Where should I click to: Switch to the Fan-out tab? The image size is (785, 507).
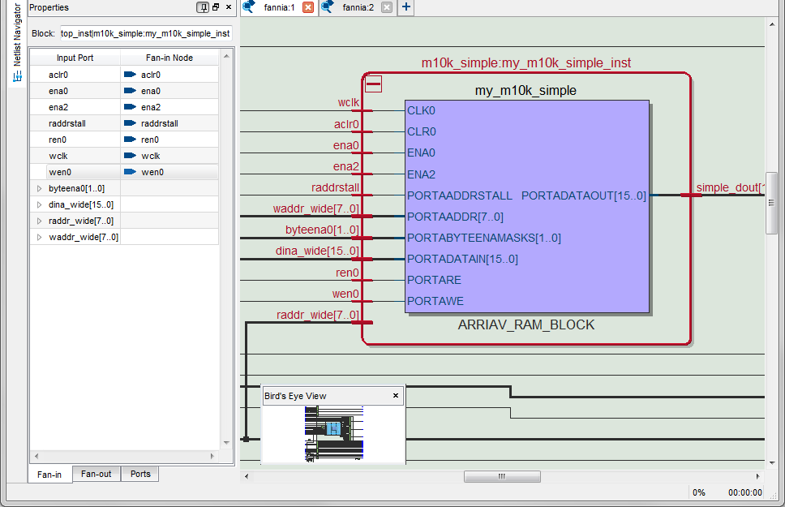pos(96,474)
